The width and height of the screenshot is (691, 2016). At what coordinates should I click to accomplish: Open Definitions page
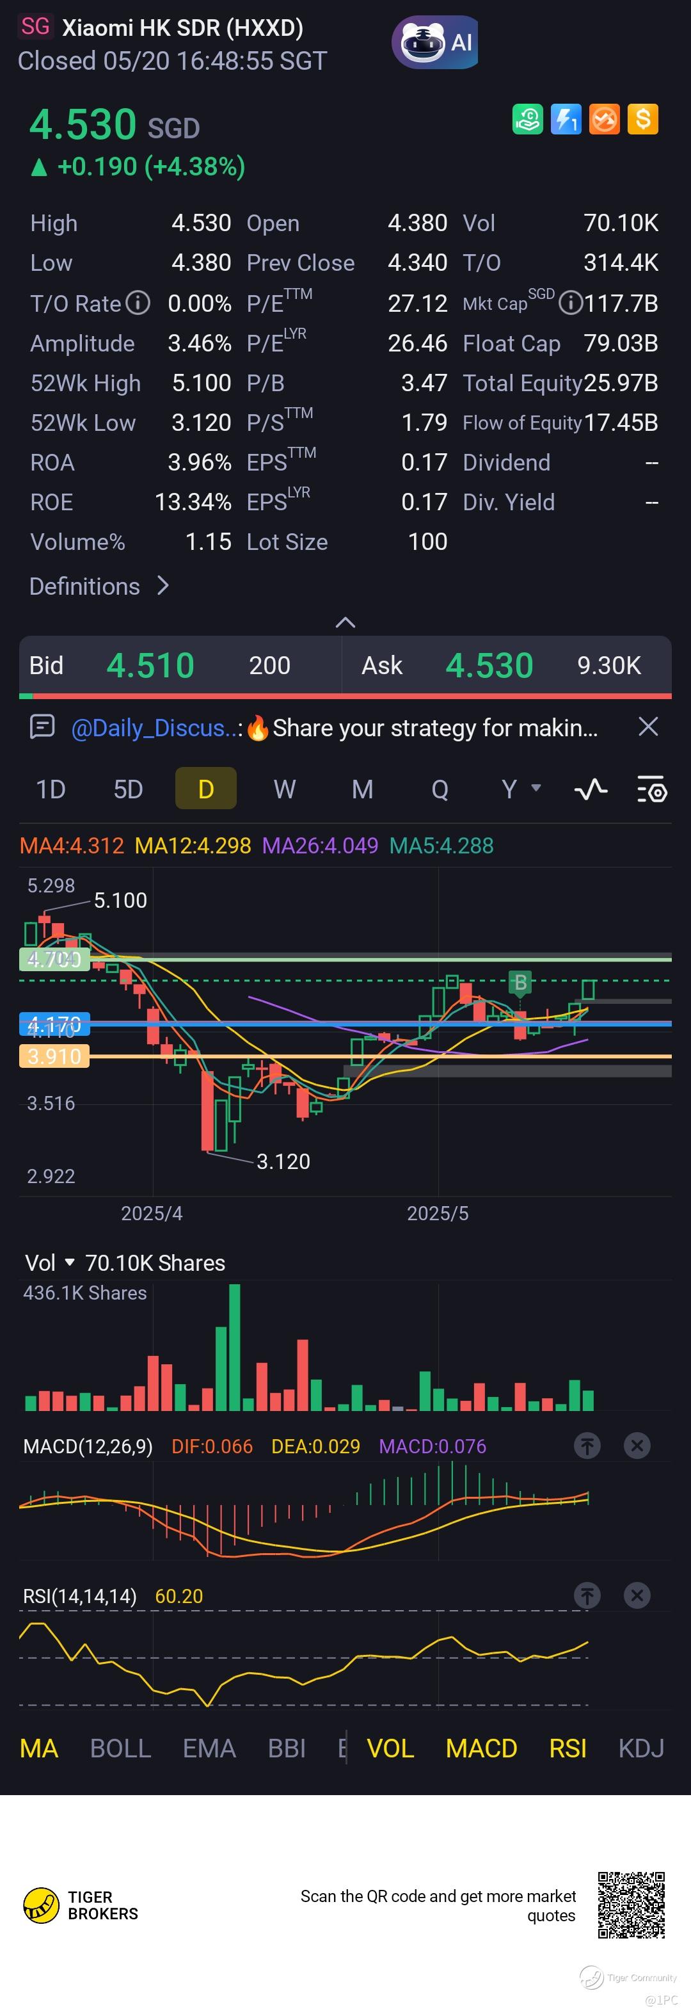pyautogui.click(x=99, y=586)
